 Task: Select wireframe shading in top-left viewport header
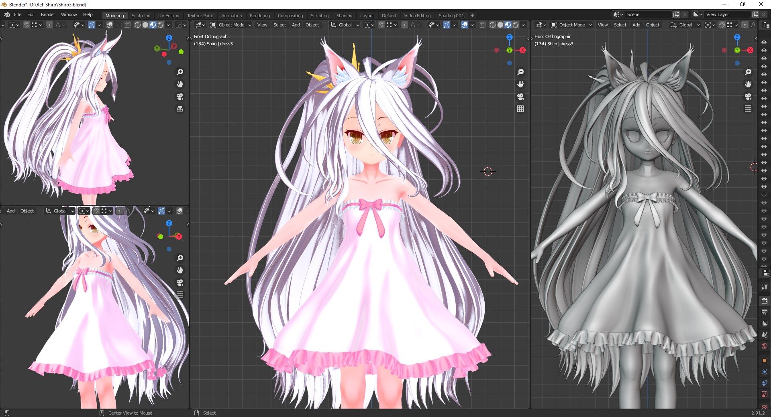click(137, 25)
